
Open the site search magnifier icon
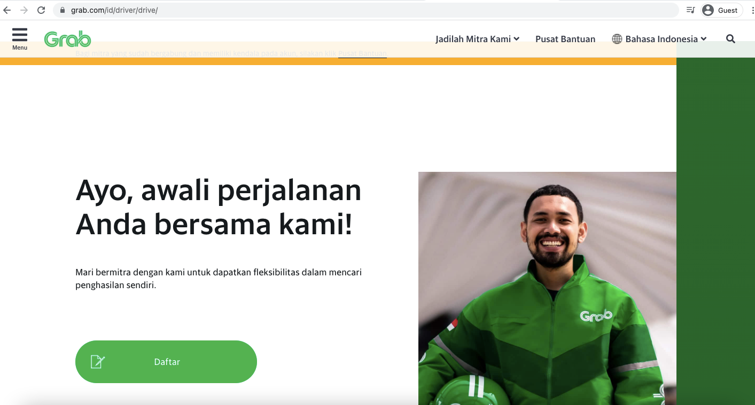[730, 39]
